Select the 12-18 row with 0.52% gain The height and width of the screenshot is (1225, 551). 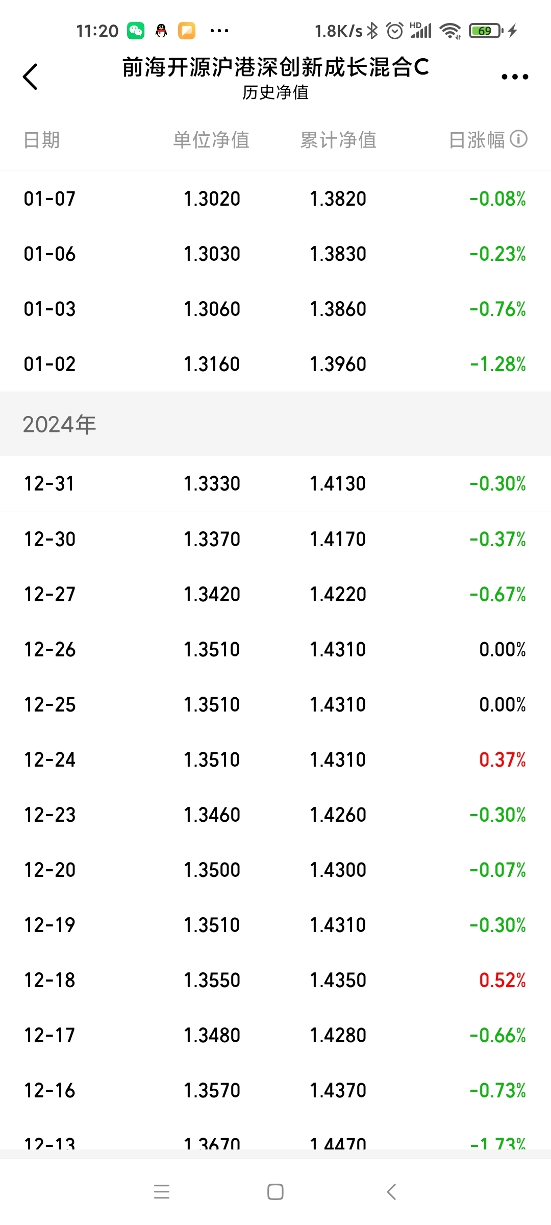click(275, 980)
